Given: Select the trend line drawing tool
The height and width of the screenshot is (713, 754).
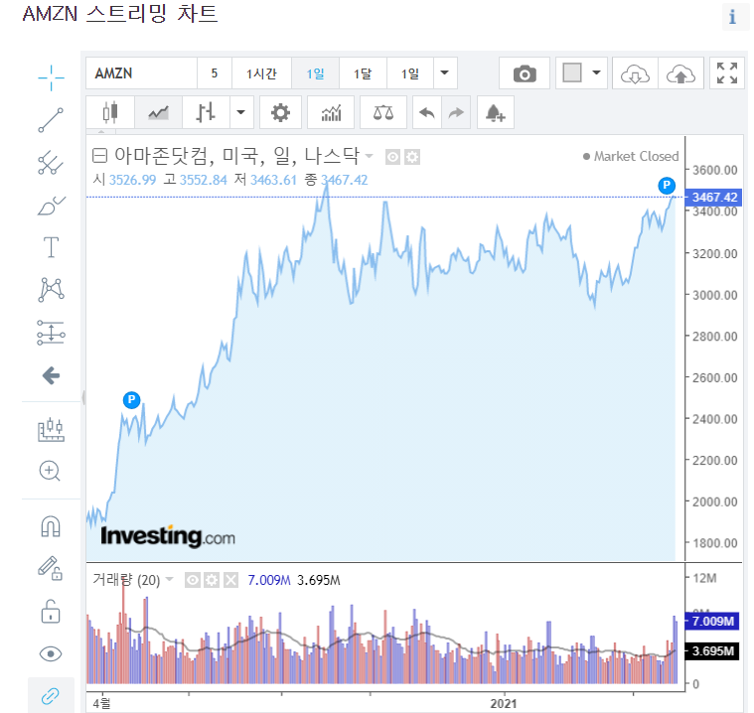Looking at the screenshot, I should 51,120.
